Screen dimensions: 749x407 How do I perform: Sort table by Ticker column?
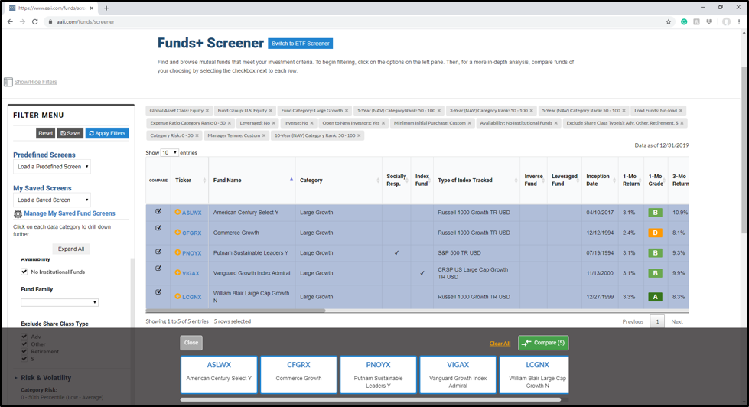[x=189, y=180]
